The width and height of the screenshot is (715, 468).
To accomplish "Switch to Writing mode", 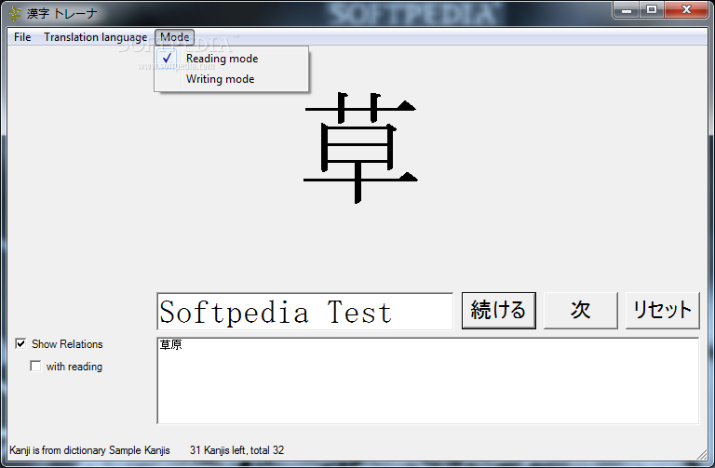I will coord(231,79).
